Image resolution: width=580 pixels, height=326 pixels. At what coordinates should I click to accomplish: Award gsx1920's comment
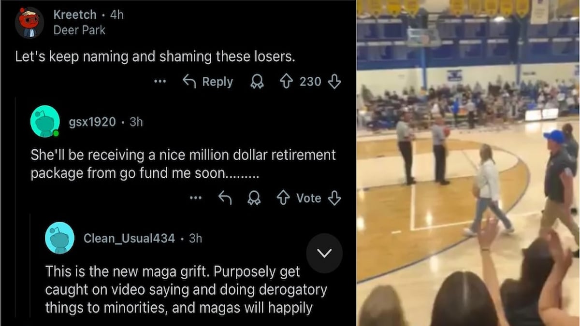coord(254,198)
